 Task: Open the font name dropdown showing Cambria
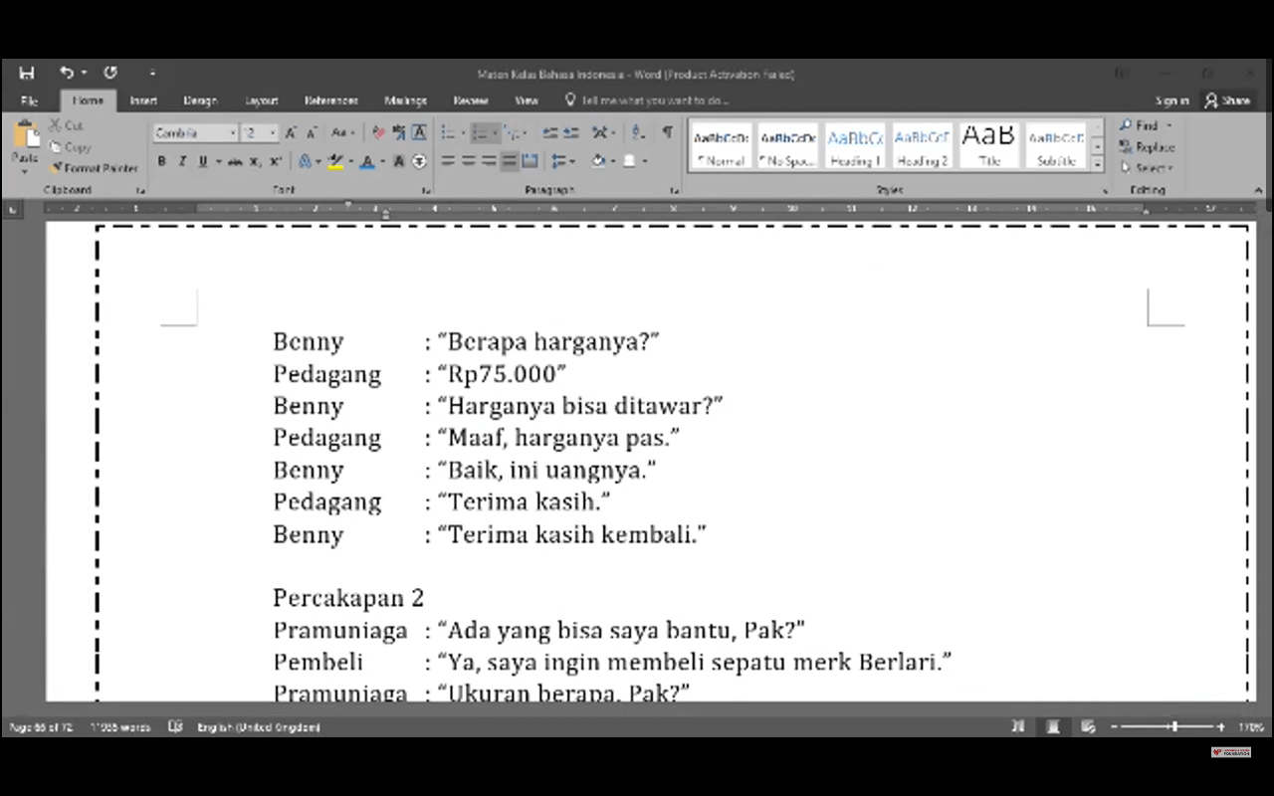click(233, 132)
